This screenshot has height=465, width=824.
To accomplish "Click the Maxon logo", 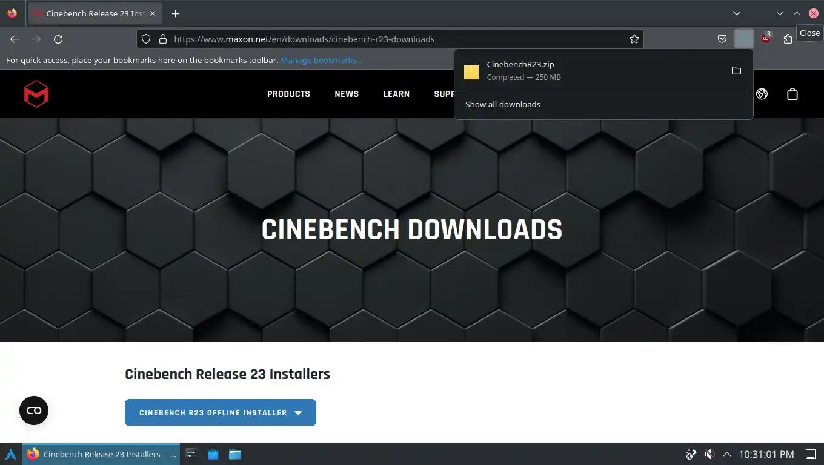I will tap(36, 94).
